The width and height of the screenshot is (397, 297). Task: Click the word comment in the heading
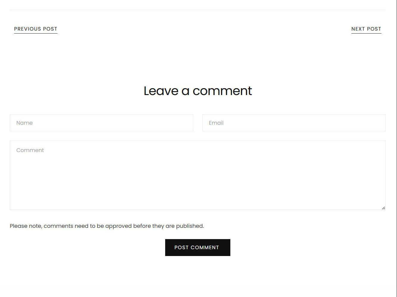[222, 91]
